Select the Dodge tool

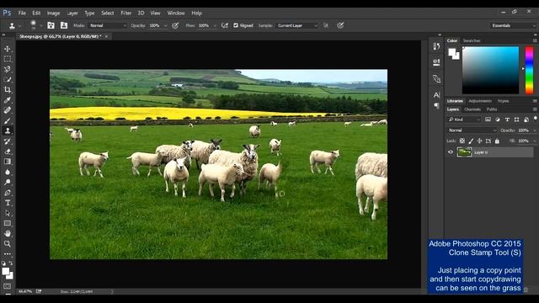[8, 182]
